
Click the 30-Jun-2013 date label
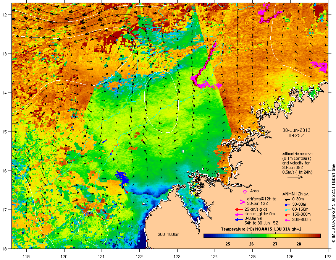pyautogui.click(x=294, y=130)
